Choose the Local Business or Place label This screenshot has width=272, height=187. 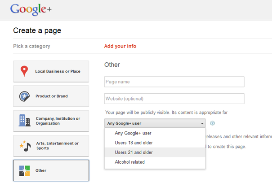tap(58, 71)
